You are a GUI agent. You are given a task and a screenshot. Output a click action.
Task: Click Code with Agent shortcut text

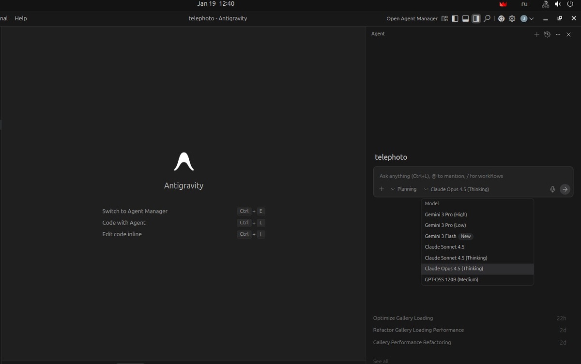(x=124, y=223)
